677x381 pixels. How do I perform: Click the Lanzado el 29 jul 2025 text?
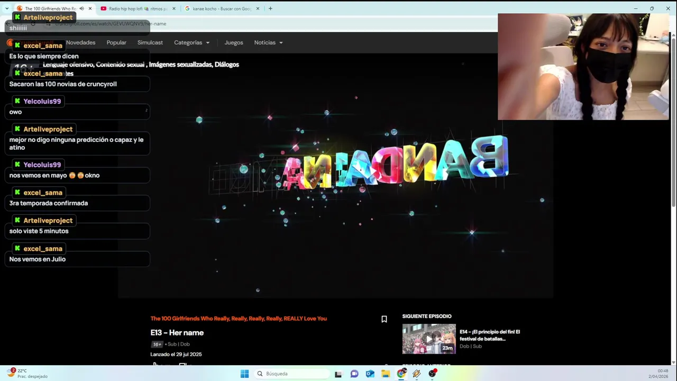[176, 354]
